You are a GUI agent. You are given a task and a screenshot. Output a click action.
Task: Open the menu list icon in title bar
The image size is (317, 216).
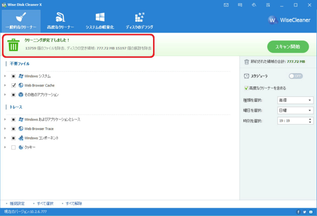[x=268, y=5]
